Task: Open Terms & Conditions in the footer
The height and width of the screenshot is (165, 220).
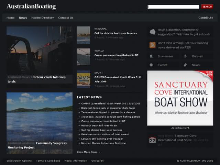Action: click(x=48, y=161)
